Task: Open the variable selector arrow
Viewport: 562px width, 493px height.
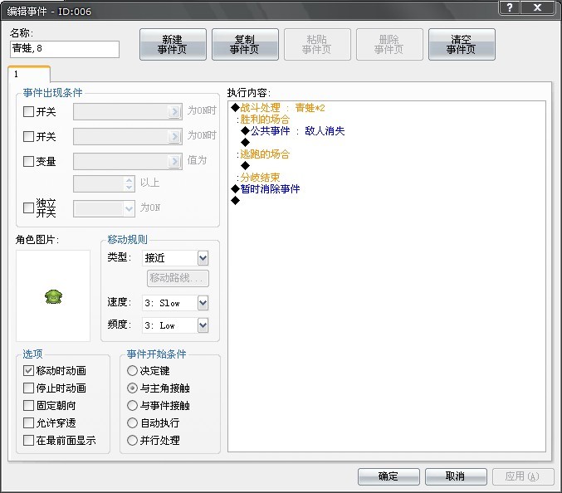Action: [x=174, y=161]
